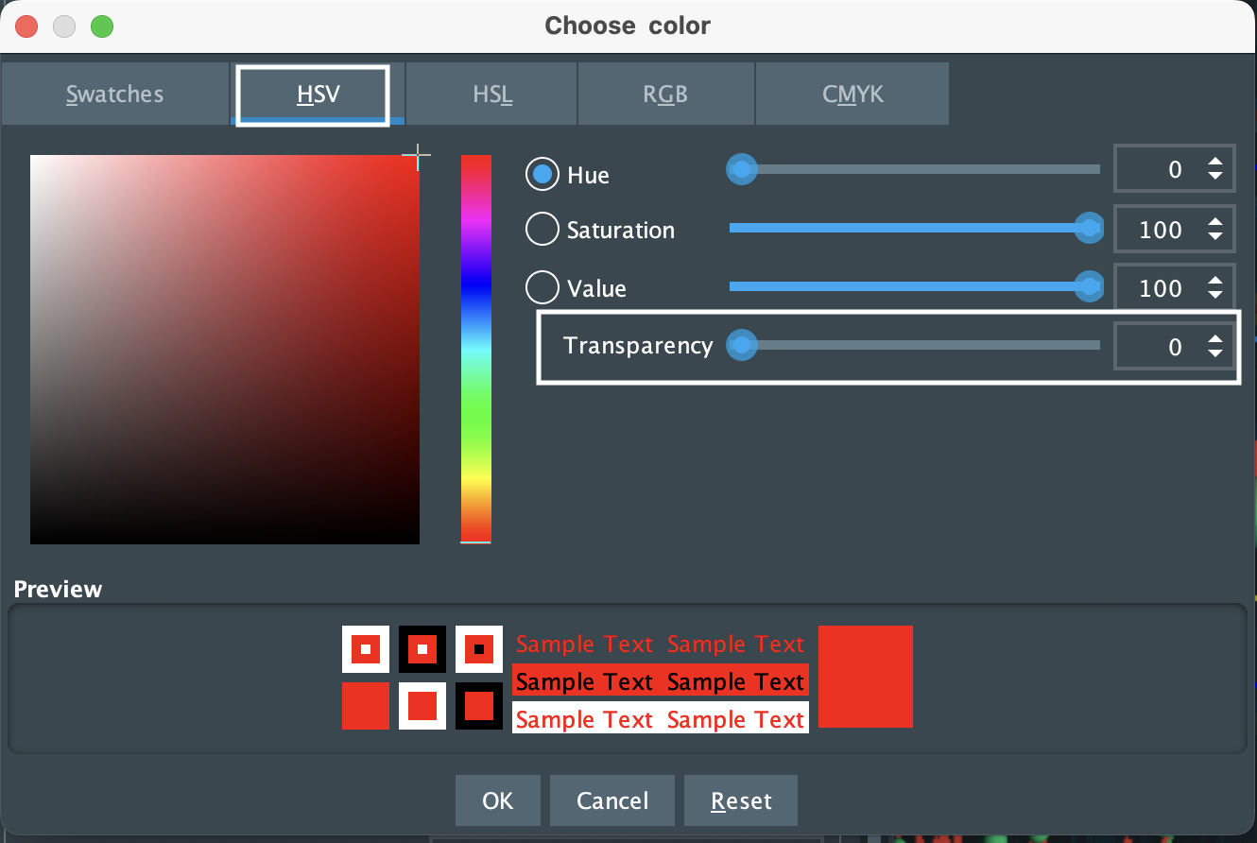This screenshot has width=1257, height=843.
Task: Select the Value radio button
Action: tap(542, 287)
